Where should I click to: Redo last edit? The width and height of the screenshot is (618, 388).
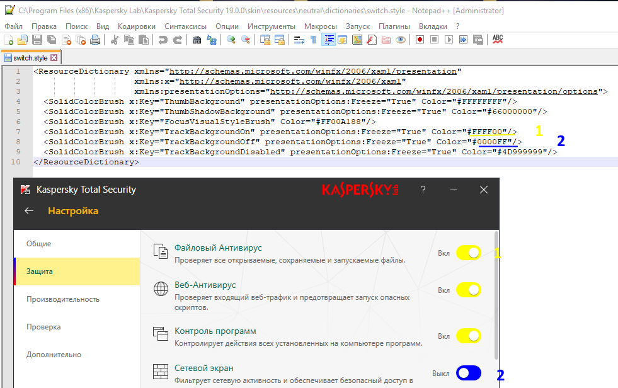point(178,40)
